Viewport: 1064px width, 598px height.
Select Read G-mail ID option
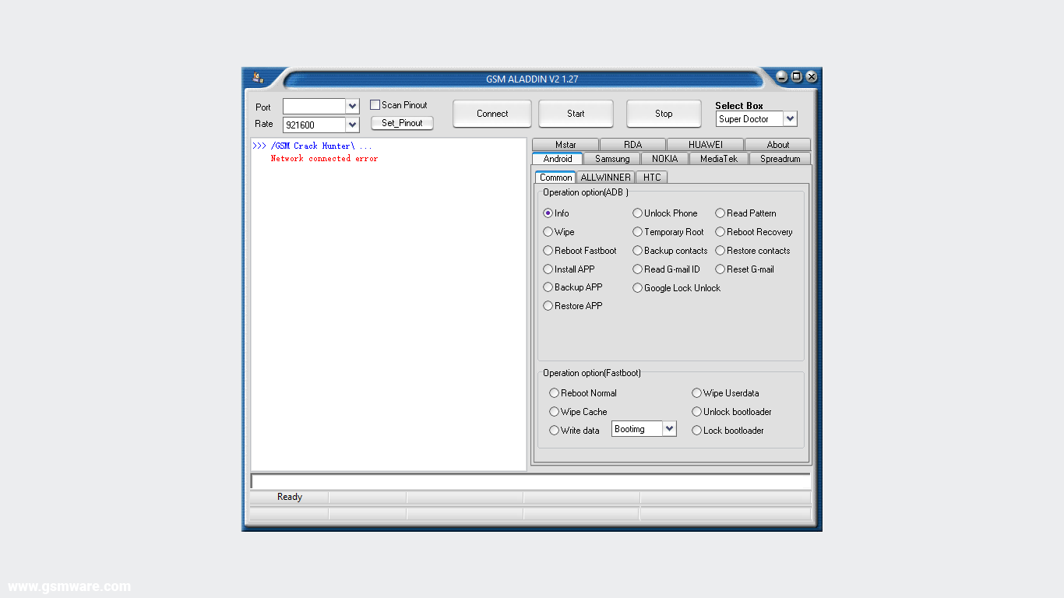[x=637, y=269]
